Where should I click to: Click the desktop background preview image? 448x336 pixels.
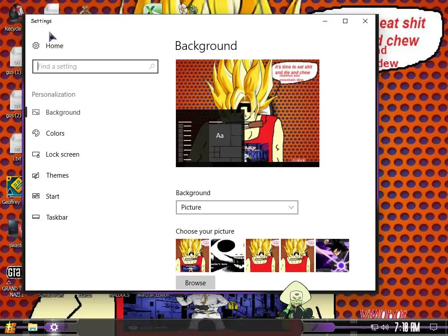click(x=248, y=113)
